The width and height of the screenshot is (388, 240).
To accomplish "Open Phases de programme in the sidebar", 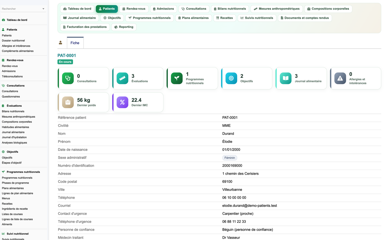I will click(15, 183).
